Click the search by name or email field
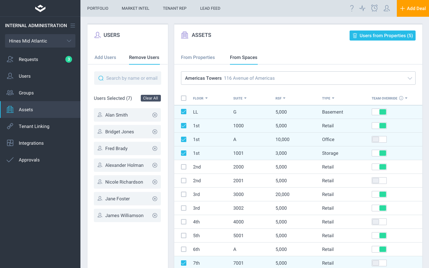Screen dimensions: 429x268 coord(128,78)
